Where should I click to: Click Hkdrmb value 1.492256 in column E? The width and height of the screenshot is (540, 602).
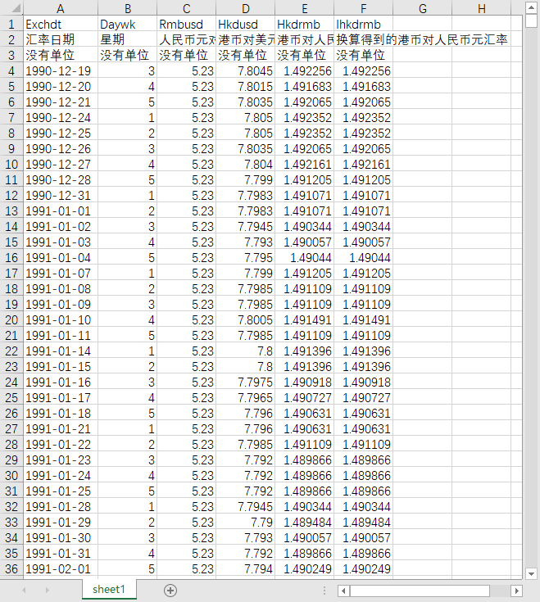(304, 71)
